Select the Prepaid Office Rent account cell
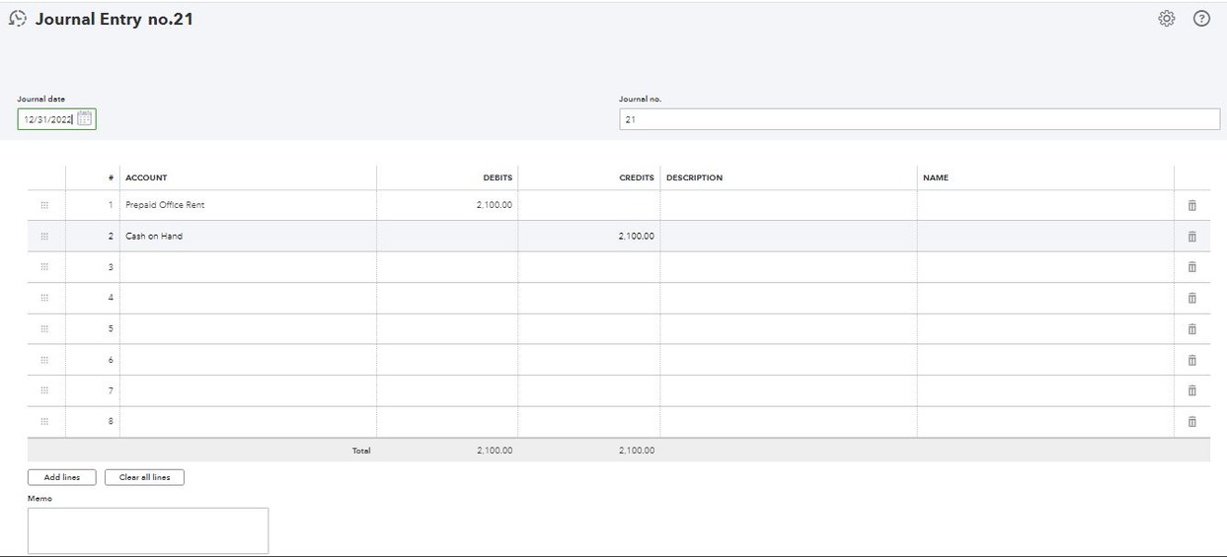Viewport: 1227px width, 557px height. [248, 205]
